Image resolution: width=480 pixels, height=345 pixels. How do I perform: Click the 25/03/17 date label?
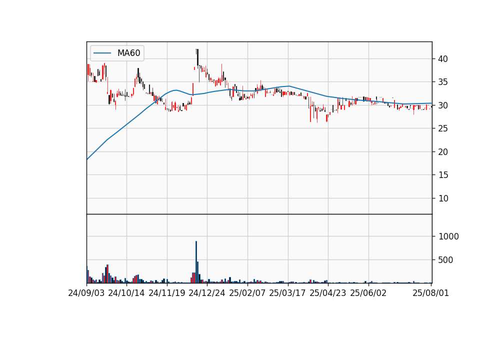(x=287, y=293)
